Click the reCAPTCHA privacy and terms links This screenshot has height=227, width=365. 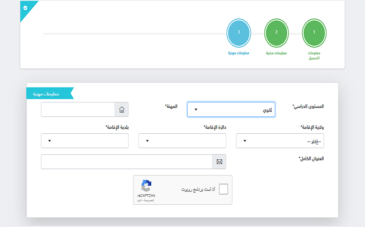pyautogui.click(x=146, y=200)
